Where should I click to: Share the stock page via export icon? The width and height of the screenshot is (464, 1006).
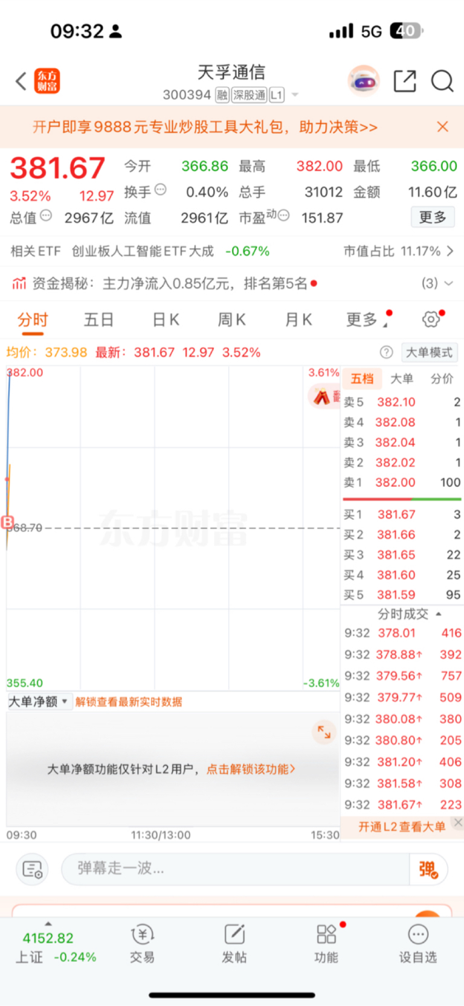coord(405,81)
